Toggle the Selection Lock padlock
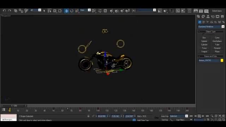 coord(88,116)
